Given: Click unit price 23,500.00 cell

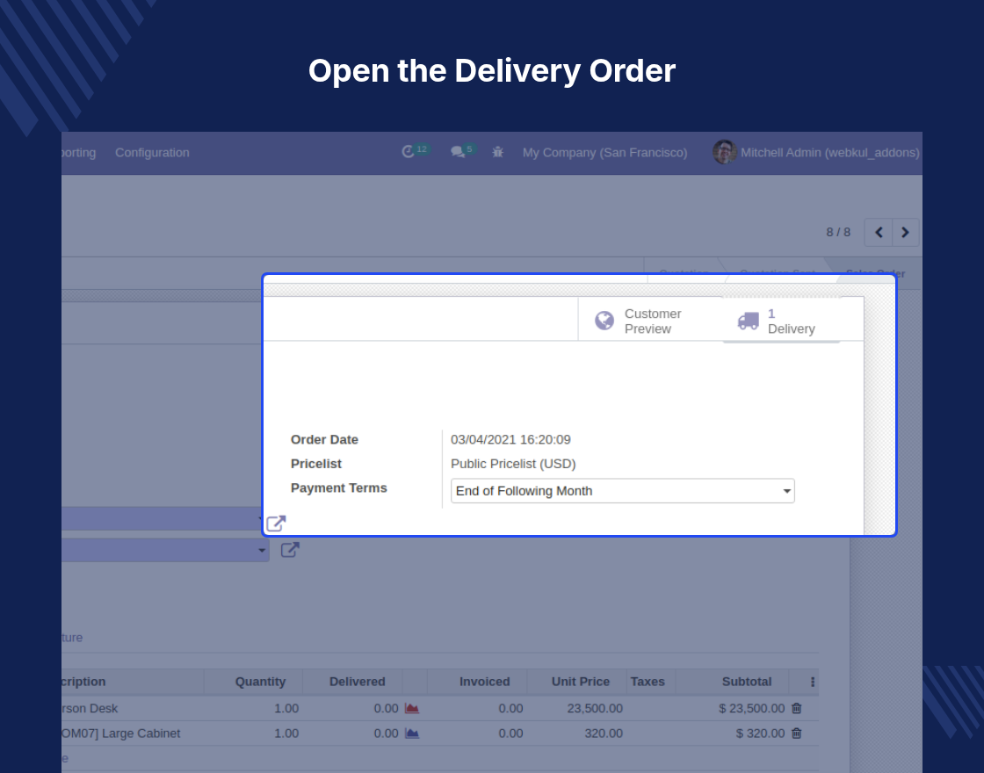Looking at the screenshot, I should (595, 708).
